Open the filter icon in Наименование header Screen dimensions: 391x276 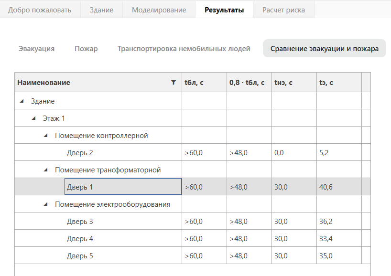[174, 82]
